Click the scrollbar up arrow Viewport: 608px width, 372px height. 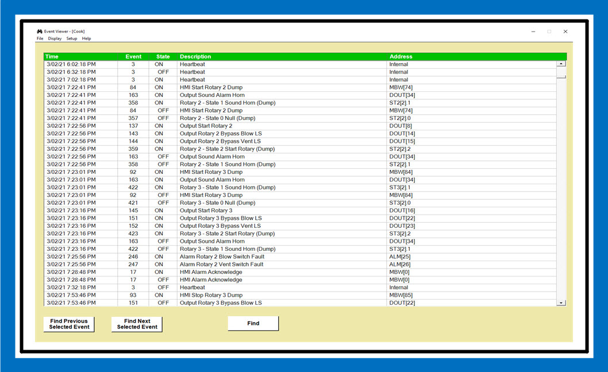click(561, 64)
